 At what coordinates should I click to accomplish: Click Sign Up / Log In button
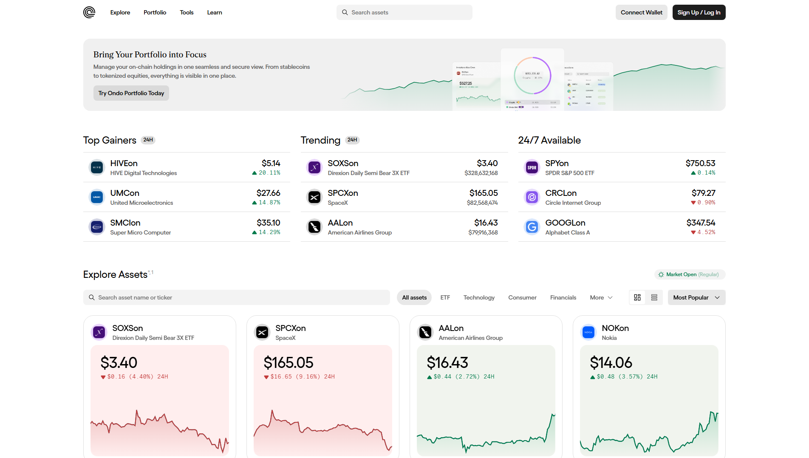point(699,12)
